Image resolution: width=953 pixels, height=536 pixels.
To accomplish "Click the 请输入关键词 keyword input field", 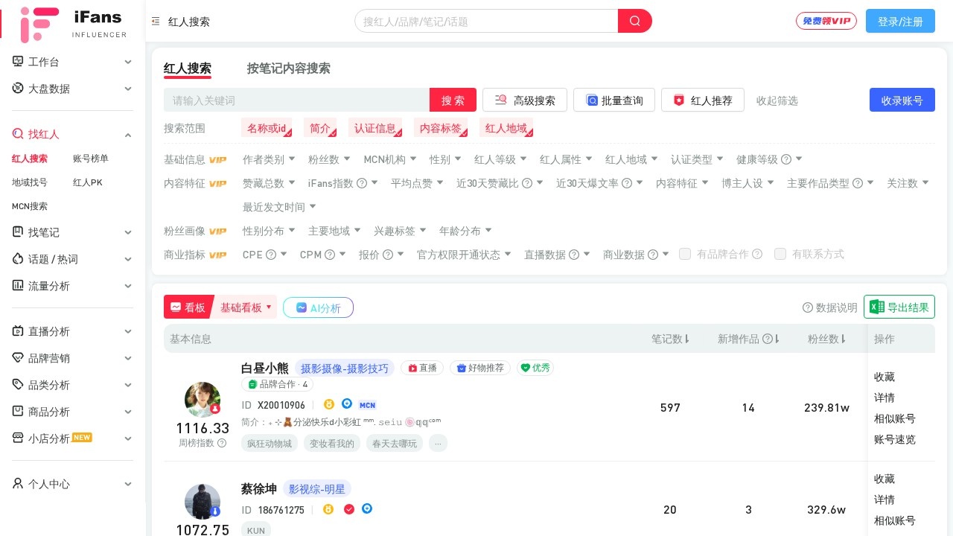I will pos(296,100).
